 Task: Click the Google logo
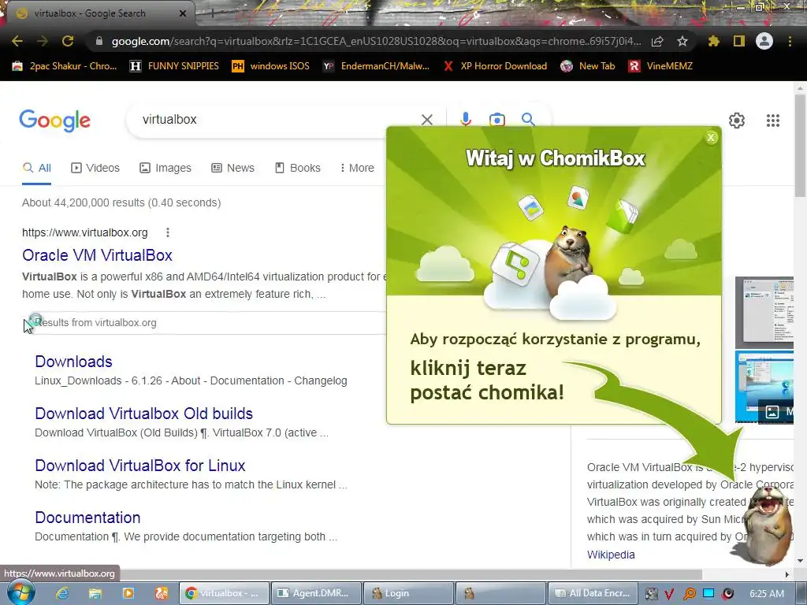coord(54,121)
